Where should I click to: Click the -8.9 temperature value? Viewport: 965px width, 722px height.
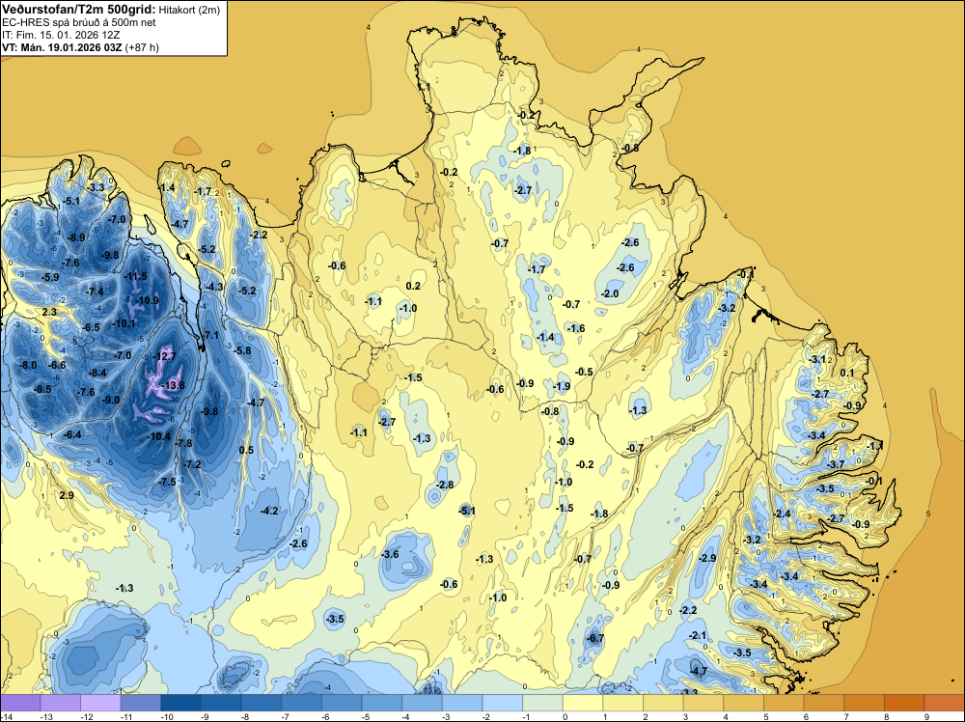point(77,237)
